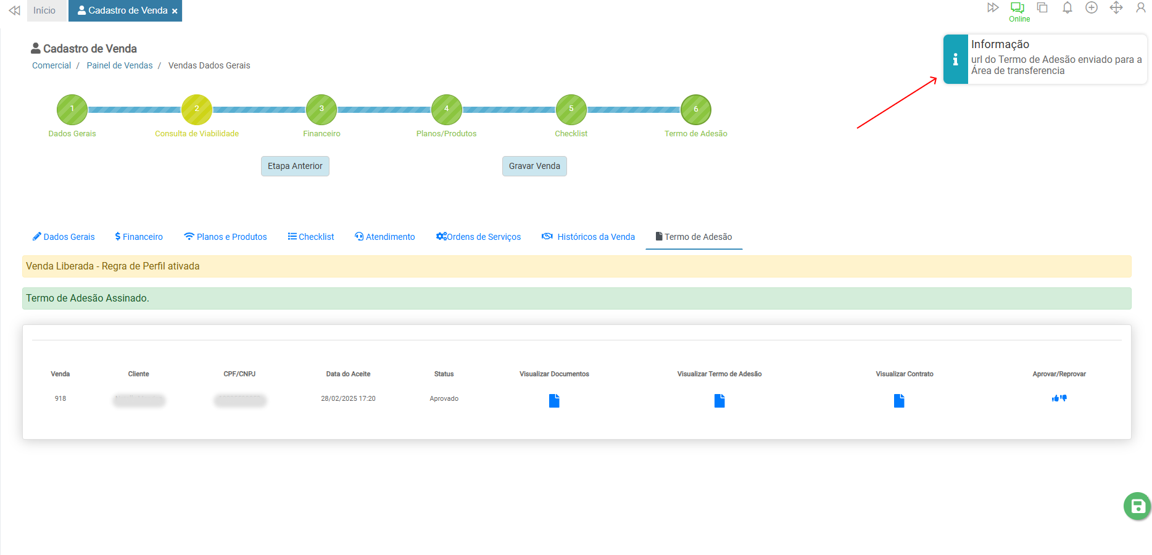Click the plus circle icon in top bar
The width and height of the screenshot is (1152, 555).
(1092, 8)
